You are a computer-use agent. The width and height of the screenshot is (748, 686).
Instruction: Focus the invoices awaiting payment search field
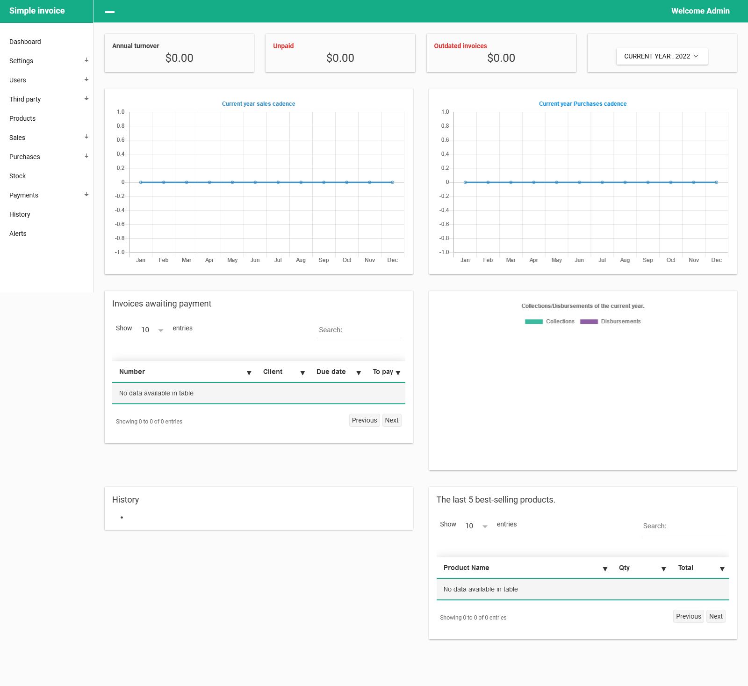359,330
